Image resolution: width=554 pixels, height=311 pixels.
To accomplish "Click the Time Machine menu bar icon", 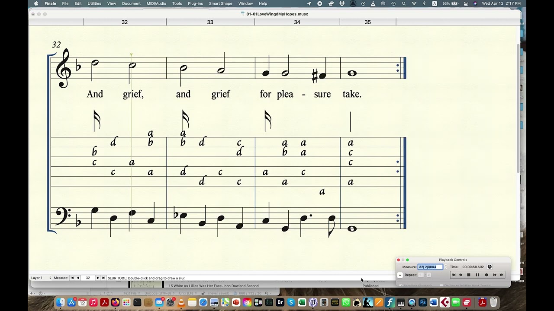I will tap(393, 3).
